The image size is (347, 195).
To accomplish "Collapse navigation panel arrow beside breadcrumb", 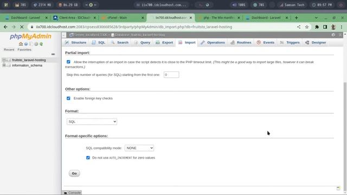I will coord(64,35).
